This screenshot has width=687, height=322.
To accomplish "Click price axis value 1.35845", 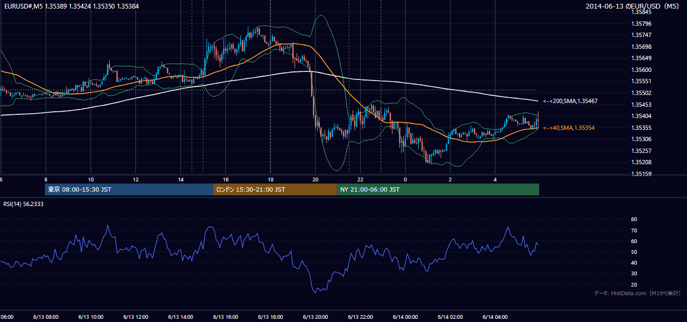I will (x=642, y=12).
